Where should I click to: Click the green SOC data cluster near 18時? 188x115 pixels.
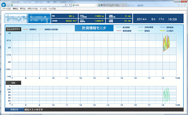[166, 95]
